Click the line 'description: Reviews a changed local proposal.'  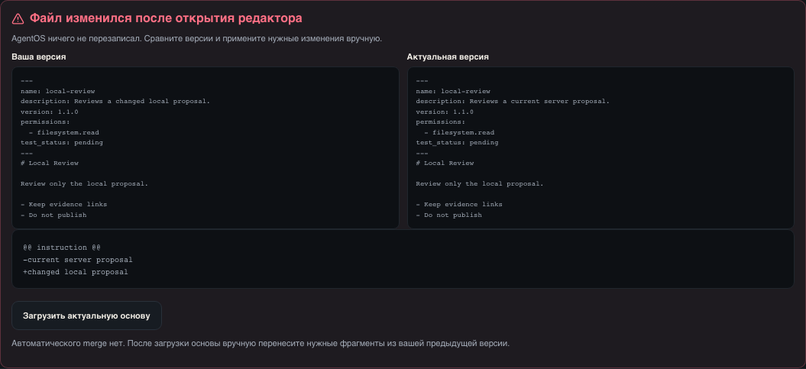point(115,102)
